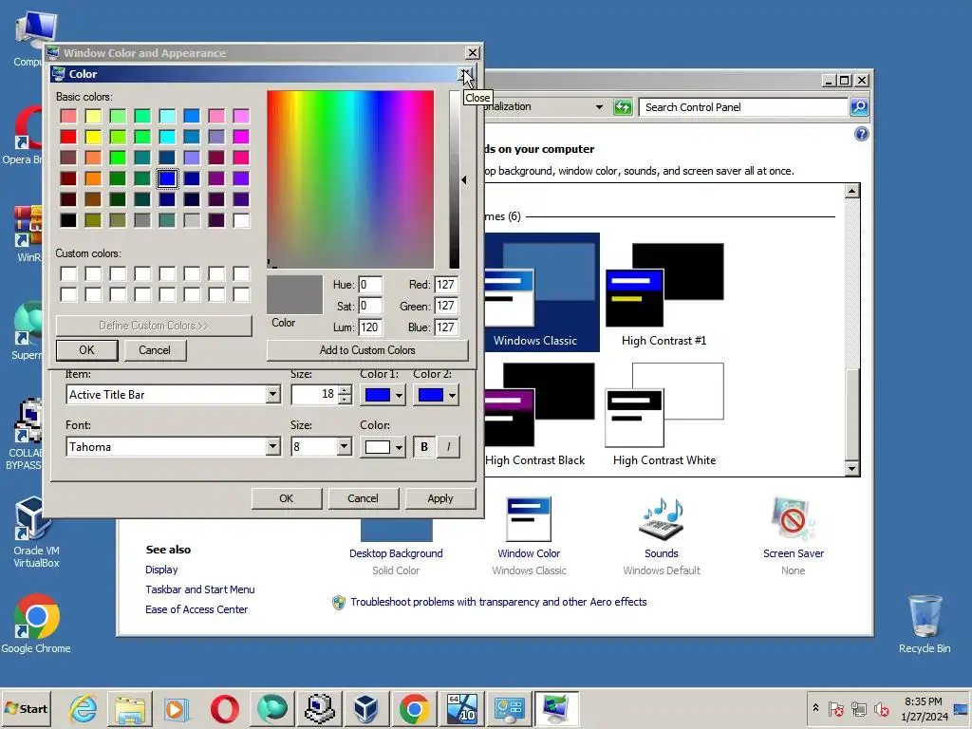Open Windows Explorer folder taskbar icon
The width and height of the screenshot is (972, 729).
tap(129, 708)
